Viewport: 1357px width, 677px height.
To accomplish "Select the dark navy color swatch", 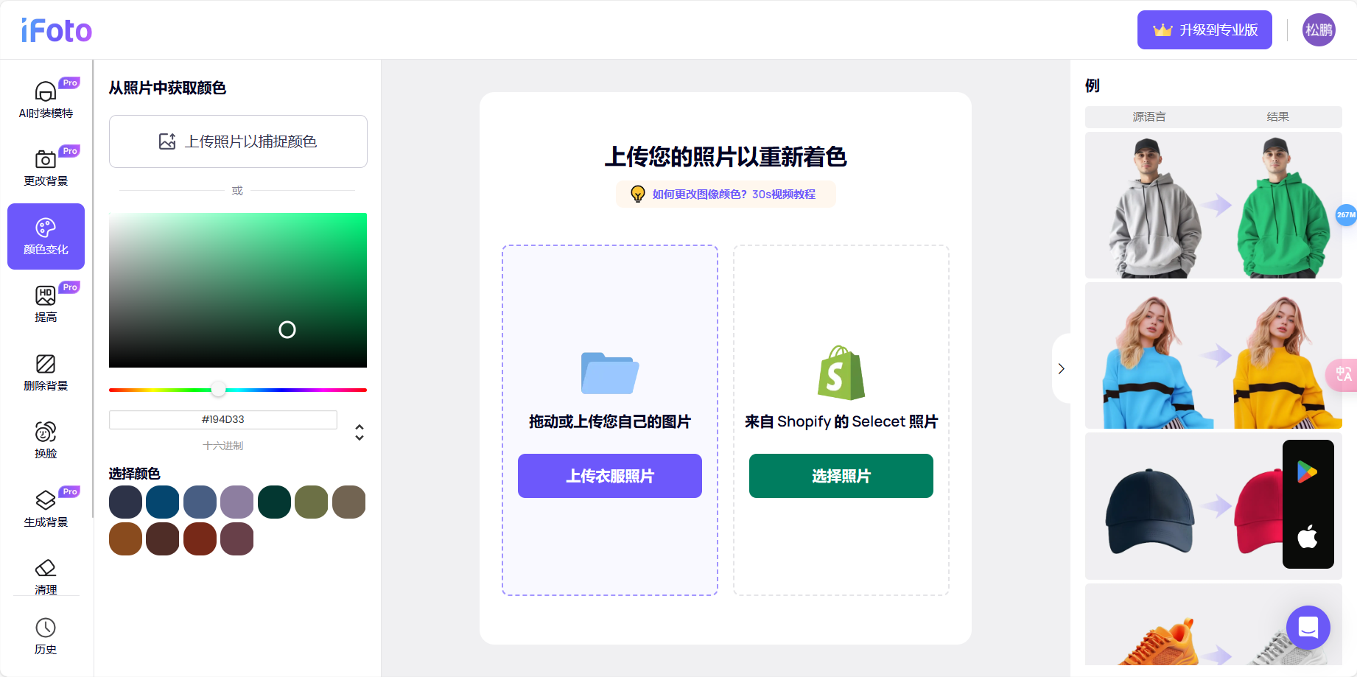I will [x=126, y=502].
